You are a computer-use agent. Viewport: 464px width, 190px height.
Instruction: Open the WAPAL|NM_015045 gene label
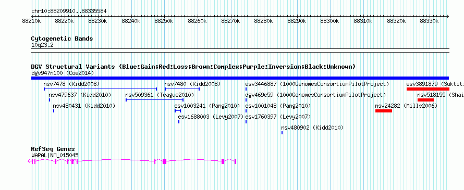[x=55, y=155]
